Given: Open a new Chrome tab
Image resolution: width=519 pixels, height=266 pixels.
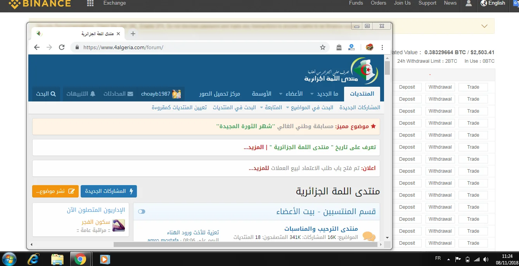Looking at the screenshot, I should (x=133, y=34).
